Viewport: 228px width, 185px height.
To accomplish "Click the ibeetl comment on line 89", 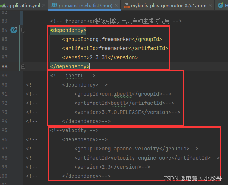I will [73, 76].
